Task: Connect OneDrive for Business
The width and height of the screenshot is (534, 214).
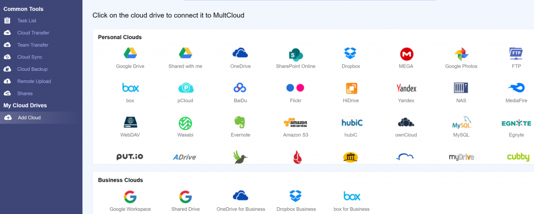Action: [x=240, y=196]
